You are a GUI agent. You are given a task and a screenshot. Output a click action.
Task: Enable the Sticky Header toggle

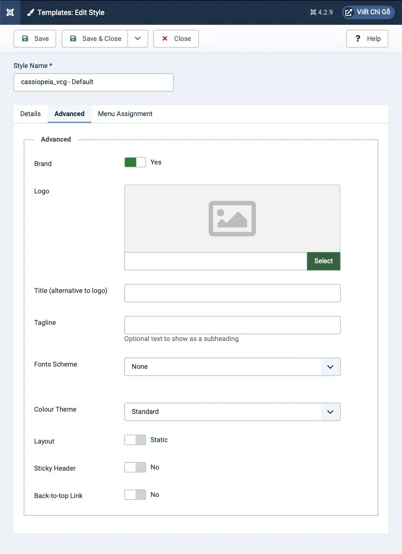coord(135,467)
